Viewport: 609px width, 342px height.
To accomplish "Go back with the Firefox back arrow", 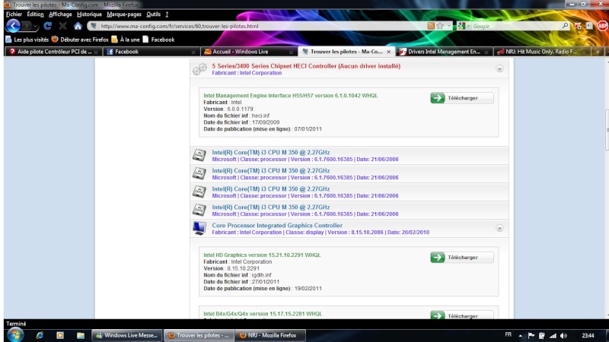I will coord(13,26).
